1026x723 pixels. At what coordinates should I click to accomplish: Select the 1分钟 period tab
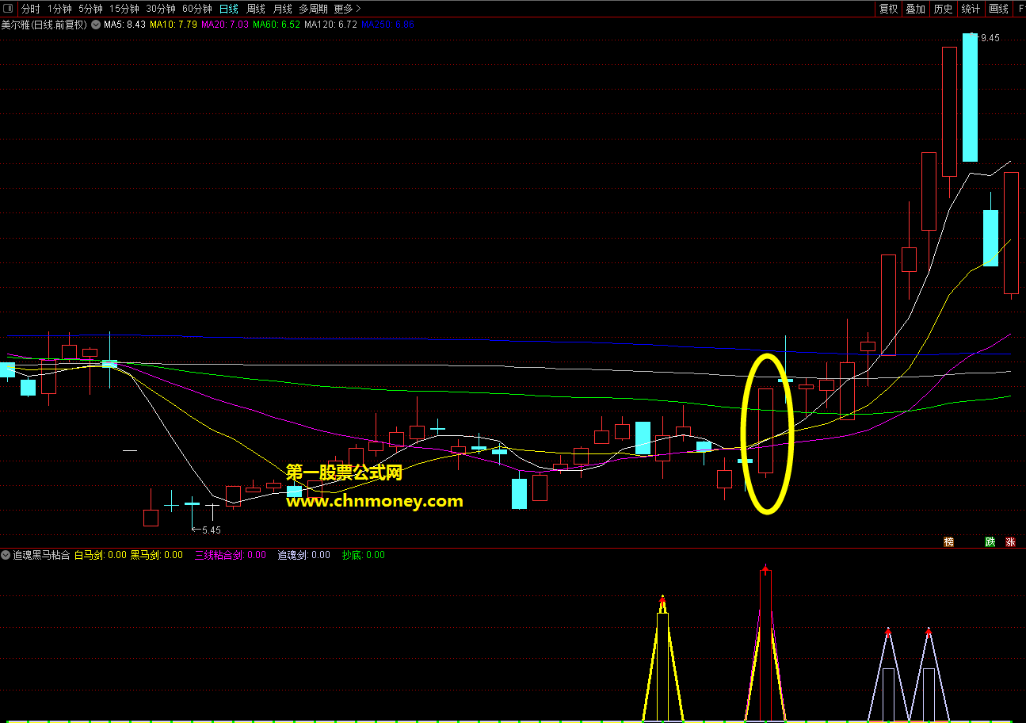coord(59,9)
